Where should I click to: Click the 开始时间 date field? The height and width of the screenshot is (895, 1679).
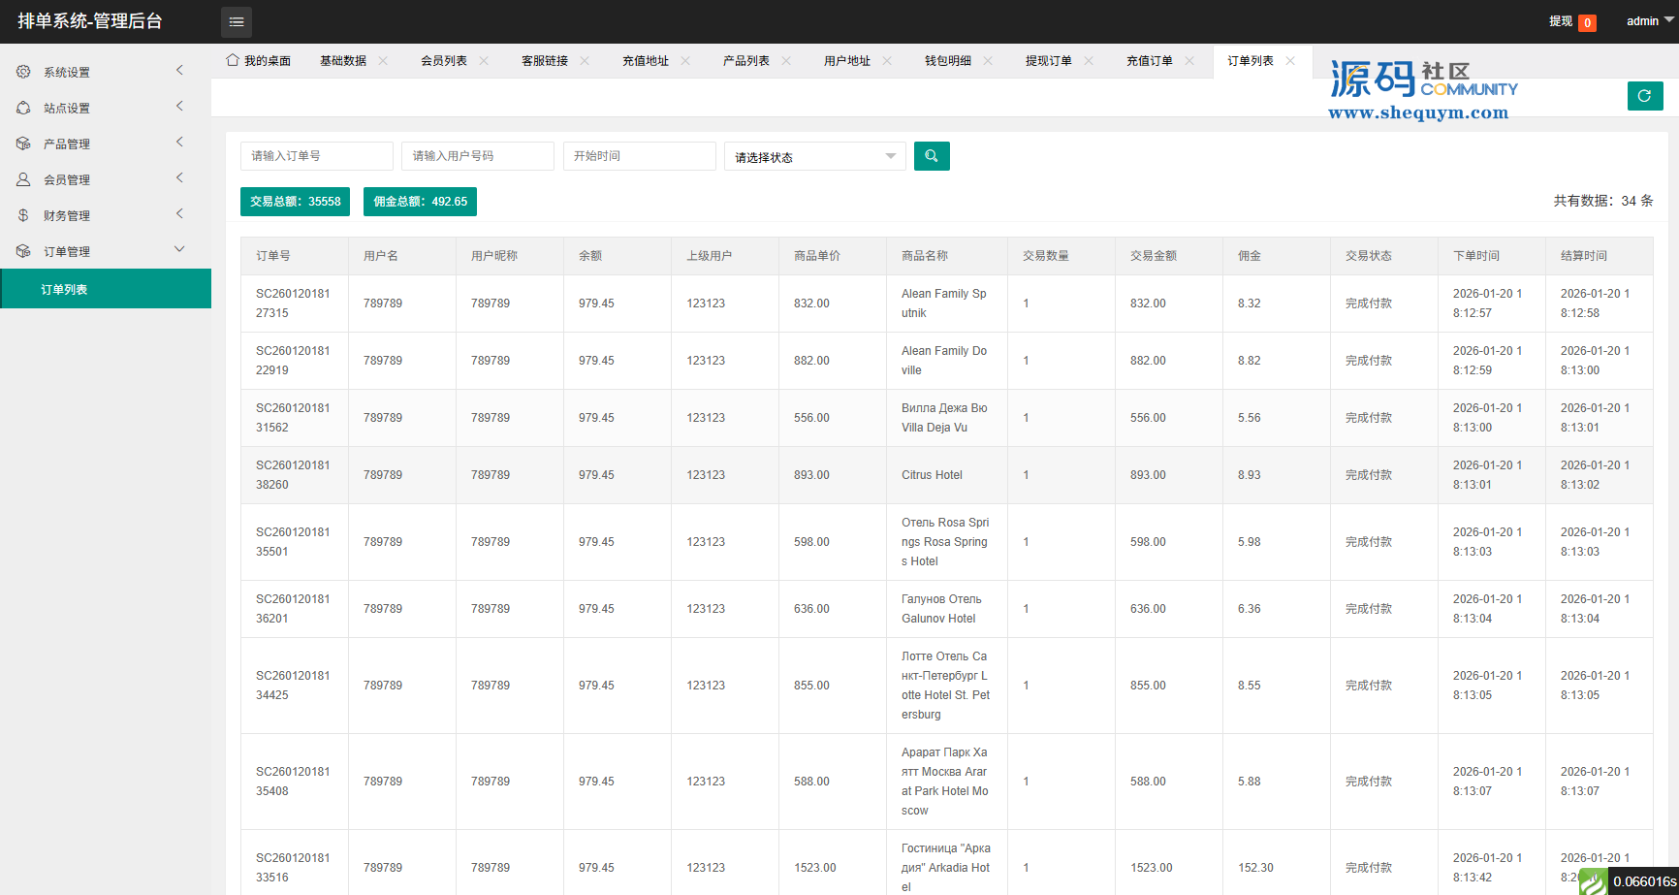[639, 156]
